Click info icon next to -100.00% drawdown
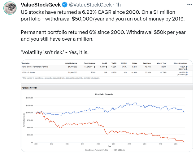The height and width of the screenshot is (155, 196). tap(187, 75)
